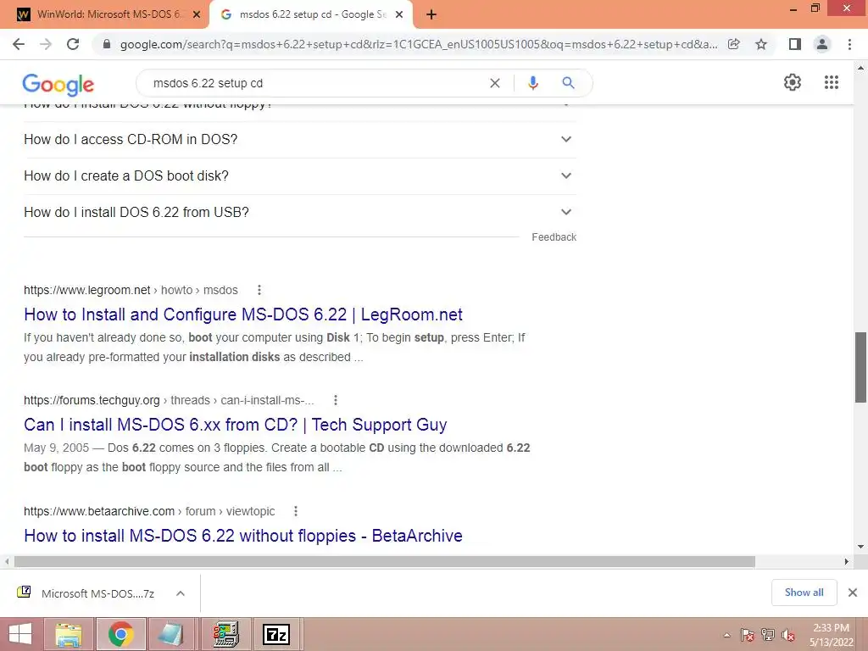The width and height of the screenshot is (868, 651).
Task: Click Show all downloads button
Action: click(804, 593)
